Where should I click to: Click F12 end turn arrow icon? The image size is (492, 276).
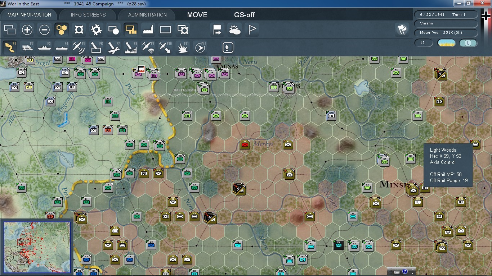coord(200,47)
